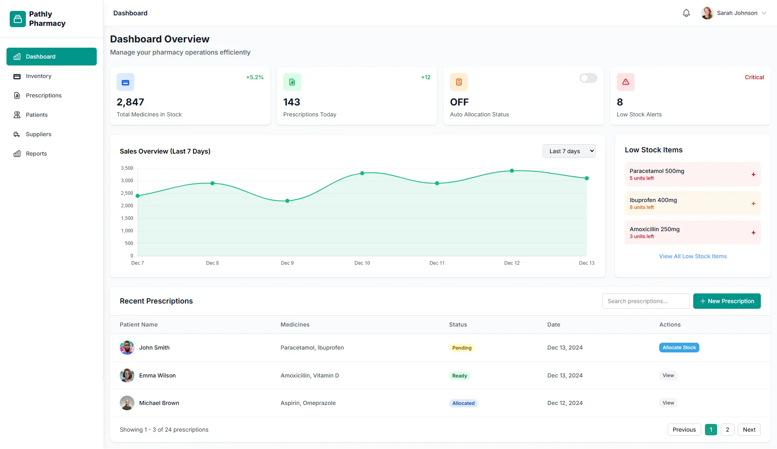Click the Paracetamol, Ibuprofen medicines cell

(x=312, y=348)
